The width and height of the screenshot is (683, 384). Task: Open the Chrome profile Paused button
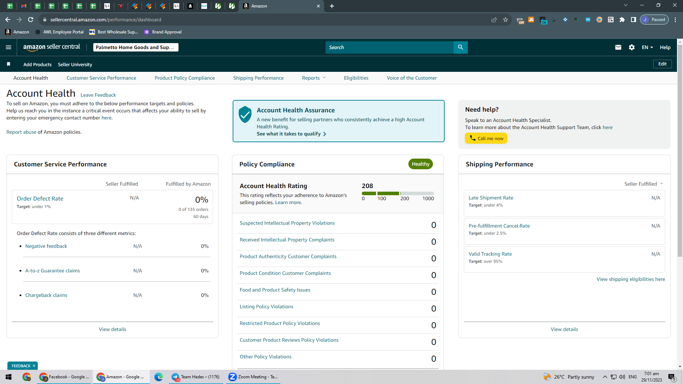(655, 20)
